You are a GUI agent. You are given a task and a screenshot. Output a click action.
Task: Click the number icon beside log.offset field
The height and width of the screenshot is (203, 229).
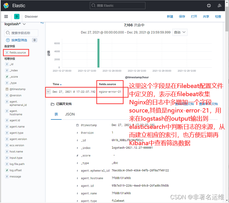[x=7, y=170]
